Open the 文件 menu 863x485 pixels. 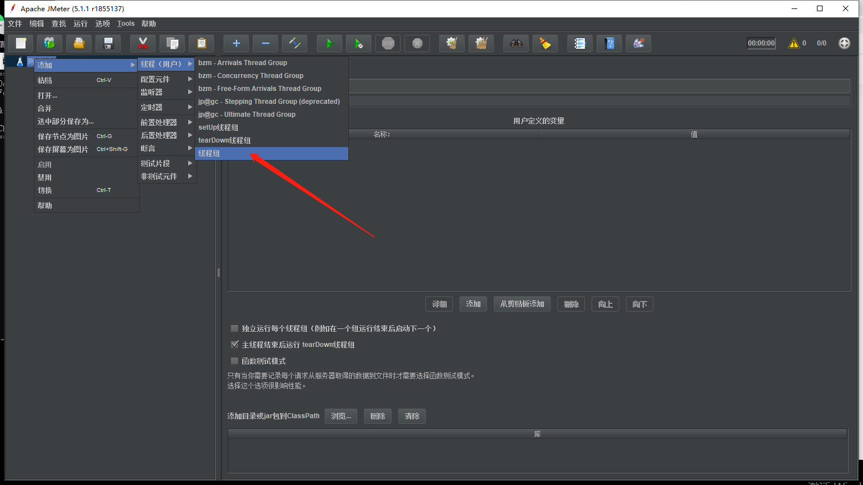[15, 24]
